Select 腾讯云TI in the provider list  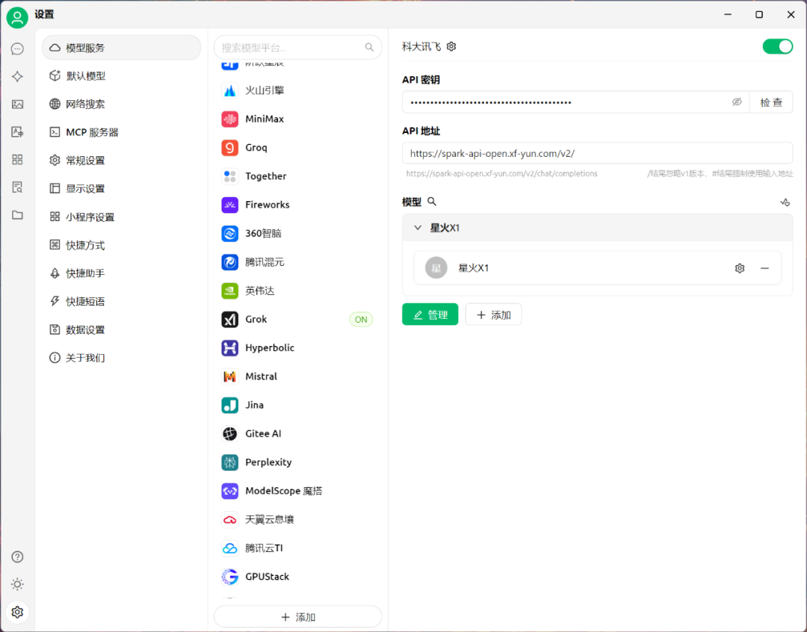[297, 548]
